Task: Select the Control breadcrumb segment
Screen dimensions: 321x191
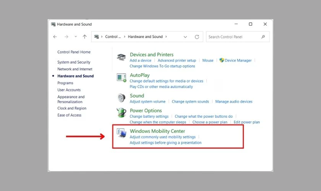Action: point(113,37)
